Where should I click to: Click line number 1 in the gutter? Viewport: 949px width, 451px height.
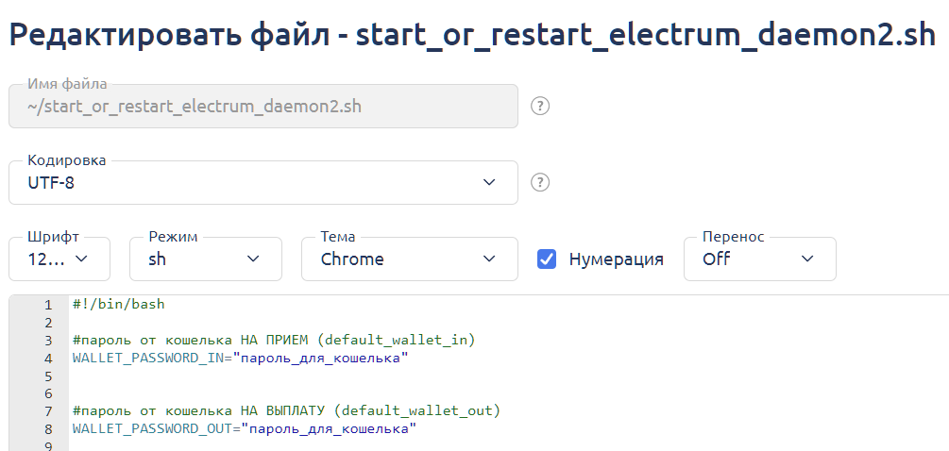point(47,305)
